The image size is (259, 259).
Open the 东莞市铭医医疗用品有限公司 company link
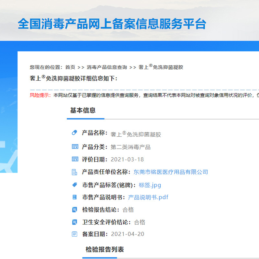pos(171,172)
